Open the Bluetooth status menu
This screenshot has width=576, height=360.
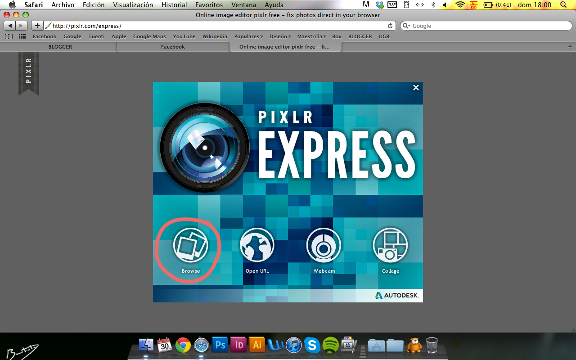[433, 5]
